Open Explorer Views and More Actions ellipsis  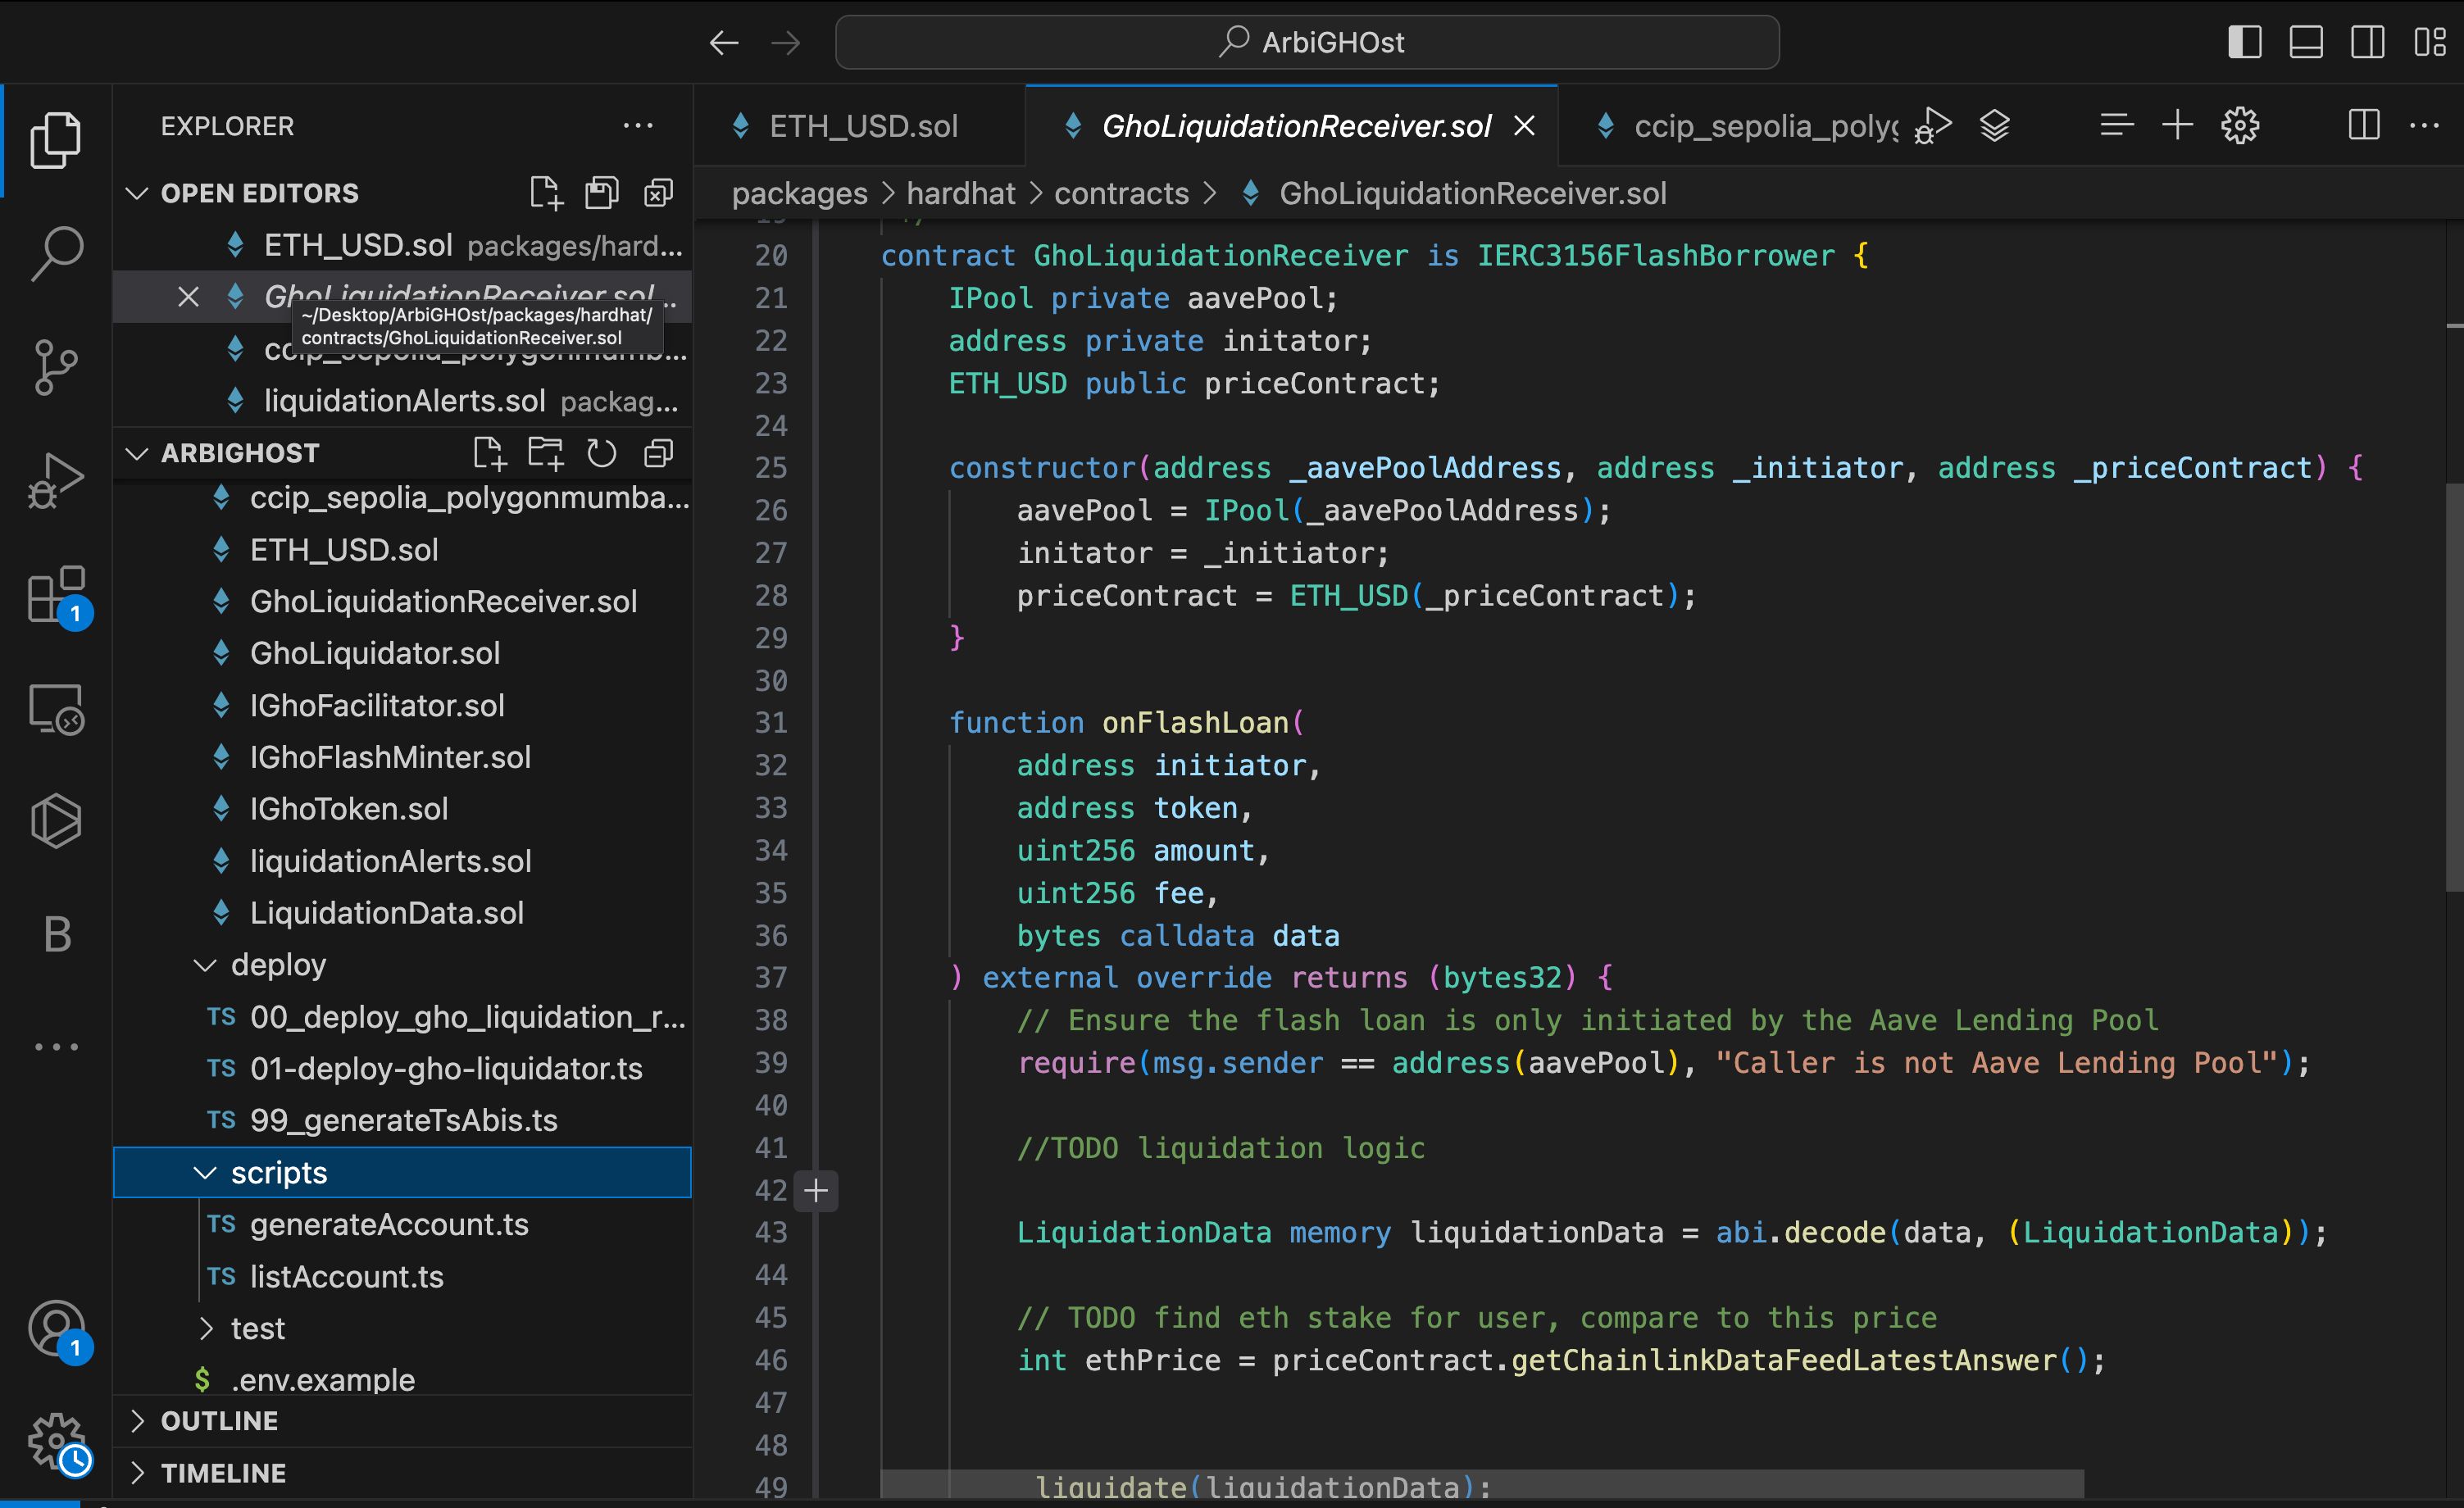[638, 126]
